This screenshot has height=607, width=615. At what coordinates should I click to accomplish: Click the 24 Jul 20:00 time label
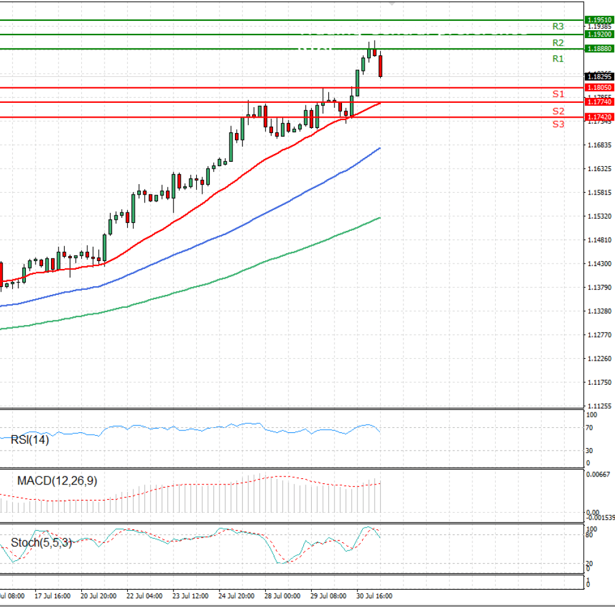point(236,596)
